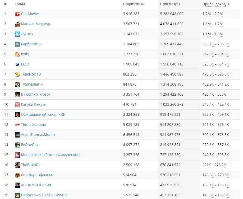This screenshot has height=199, width=243.
Task: Click the Лунтик channel avatar icon
Action: pyautogui.click(x=17, y=34)
